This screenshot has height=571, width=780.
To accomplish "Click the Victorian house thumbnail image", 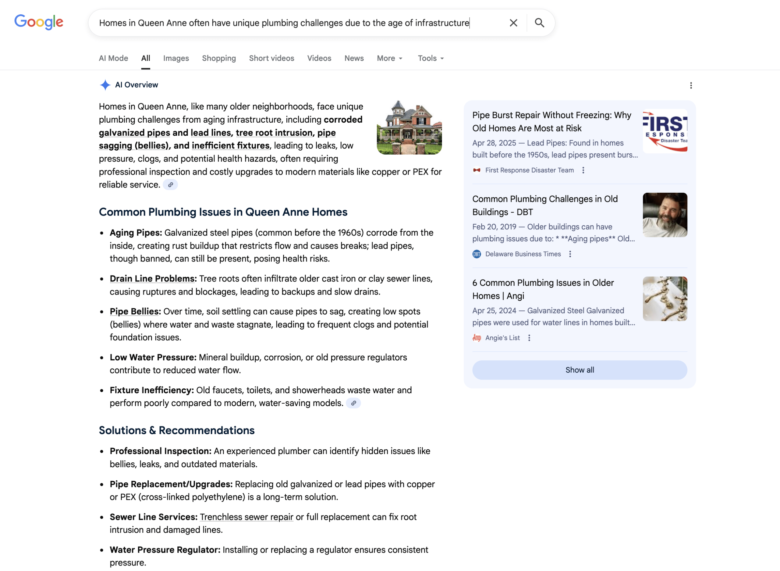I will coord(409,127).
